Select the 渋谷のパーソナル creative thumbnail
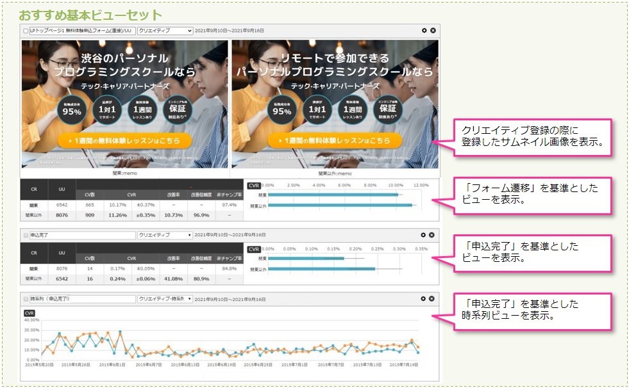Image resolution: width=629 pixels, height=388 pixels. 125,104
